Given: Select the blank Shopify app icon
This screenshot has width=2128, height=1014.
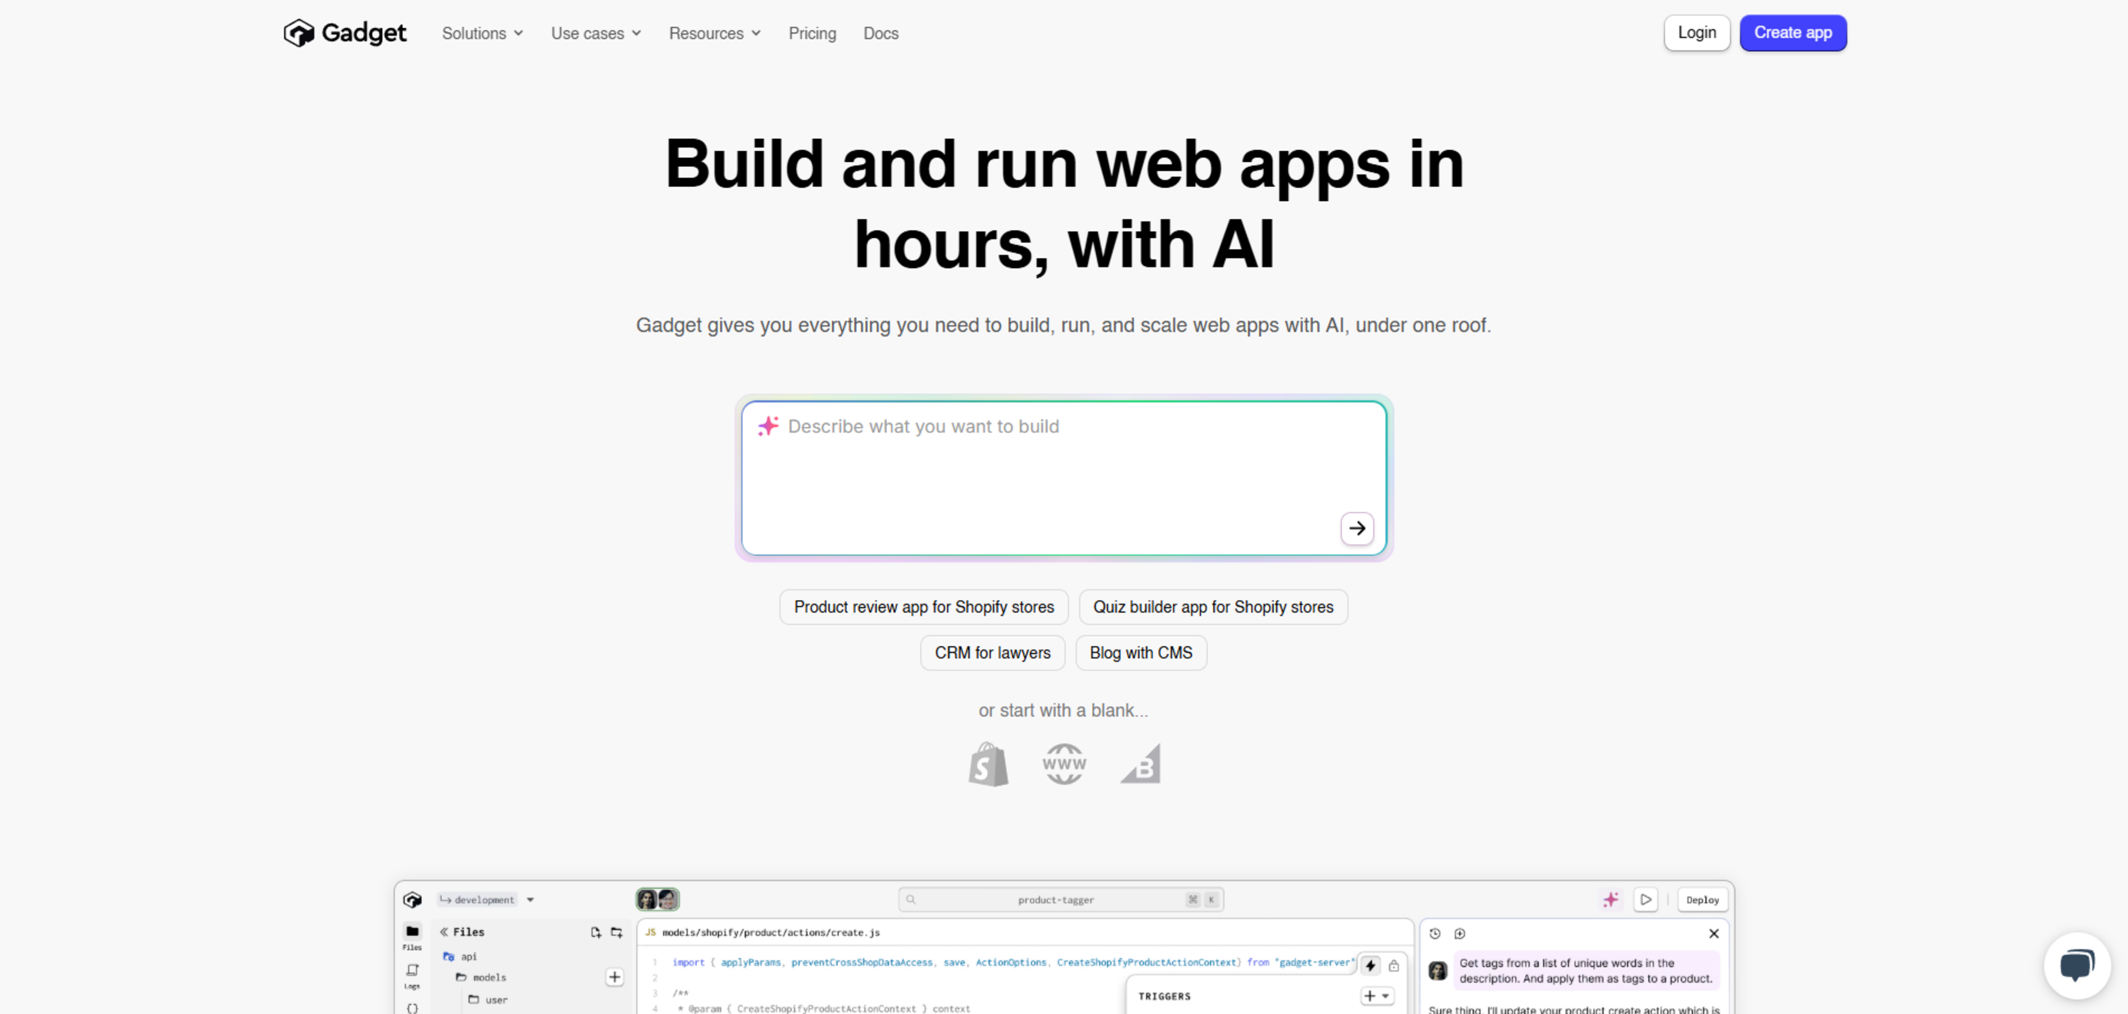Looking at the screenshot, I should (x=988, y=764).
